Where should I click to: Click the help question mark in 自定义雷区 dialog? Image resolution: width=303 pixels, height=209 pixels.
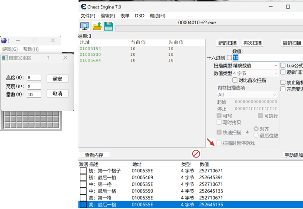[x=48, y=58]
